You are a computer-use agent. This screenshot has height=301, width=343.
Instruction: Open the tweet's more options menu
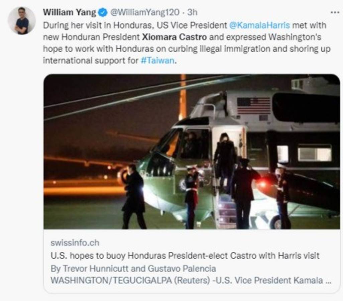(x=334, y=12)
